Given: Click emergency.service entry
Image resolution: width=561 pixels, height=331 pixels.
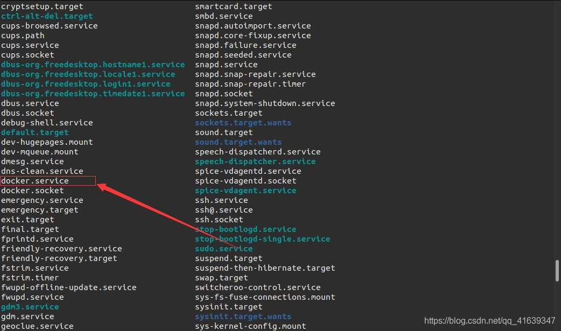Looking at the screenshot, I should coord(42,200).
